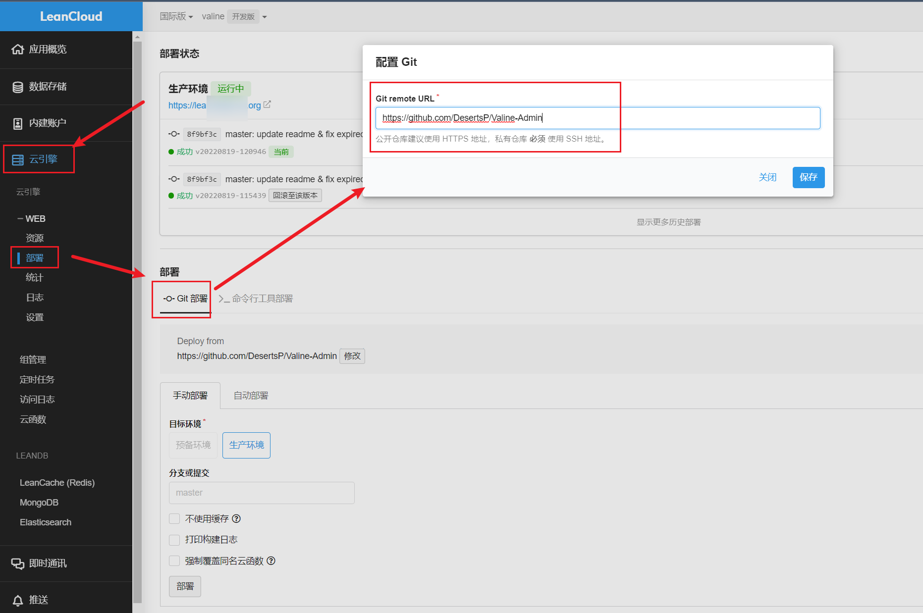
Task: Open the valine app switcher dropdown arrow
Action: point(265,17)
